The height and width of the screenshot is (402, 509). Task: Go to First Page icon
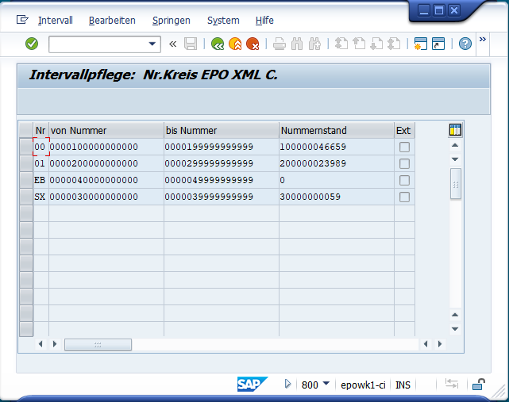[x=341, y=44]
